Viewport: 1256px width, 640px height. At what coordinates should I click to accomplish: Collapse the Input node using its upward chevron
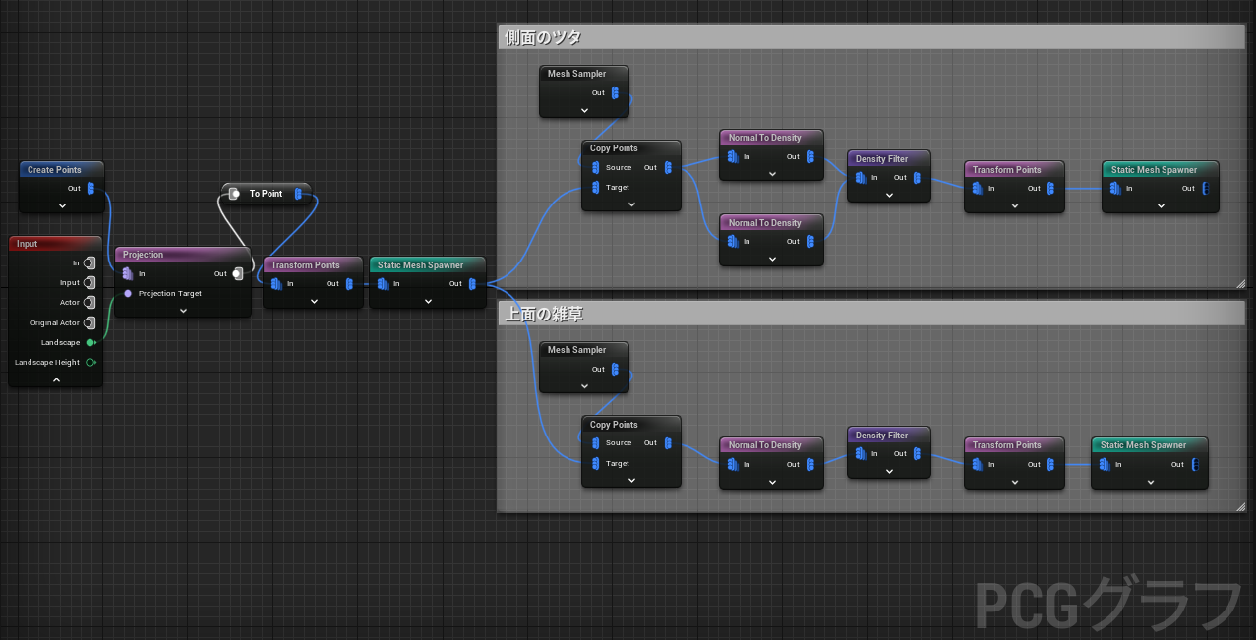point(55,378)
